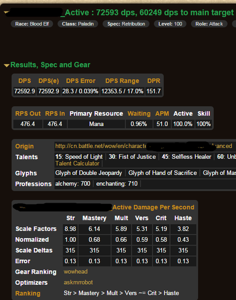
Task: Click the Waiting column header
Action: coord(139,113)
